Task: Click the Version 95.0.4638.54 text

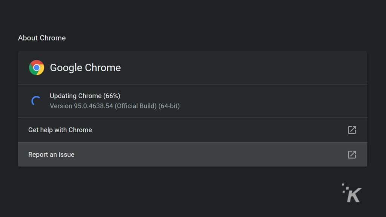Action: [x=81, y=106]
